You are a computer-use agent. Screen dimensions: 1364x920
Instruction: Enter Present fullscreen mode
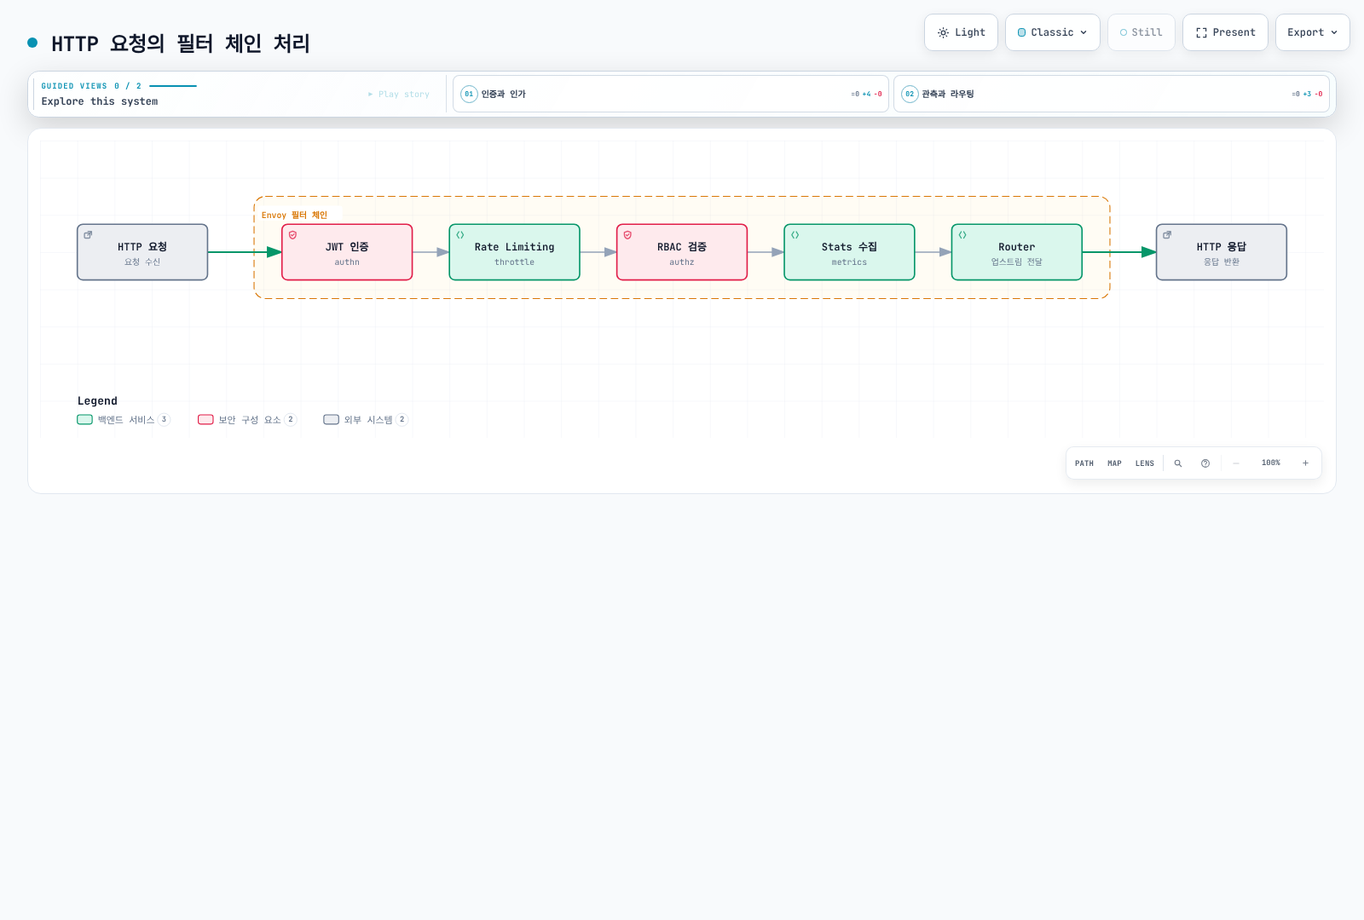[x=1225, y=32]
